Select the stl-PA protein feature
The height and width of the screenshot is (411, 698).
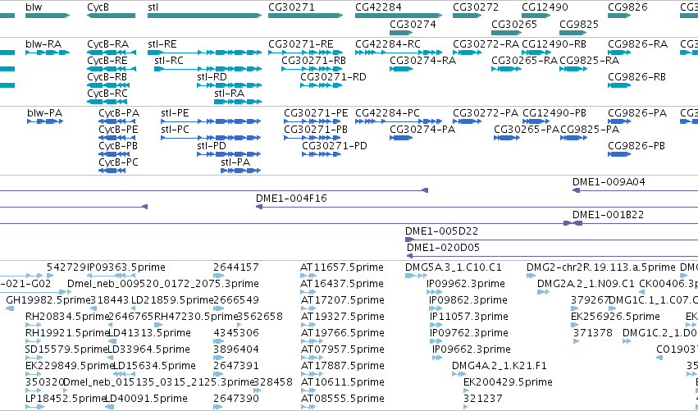click(241, 171)
